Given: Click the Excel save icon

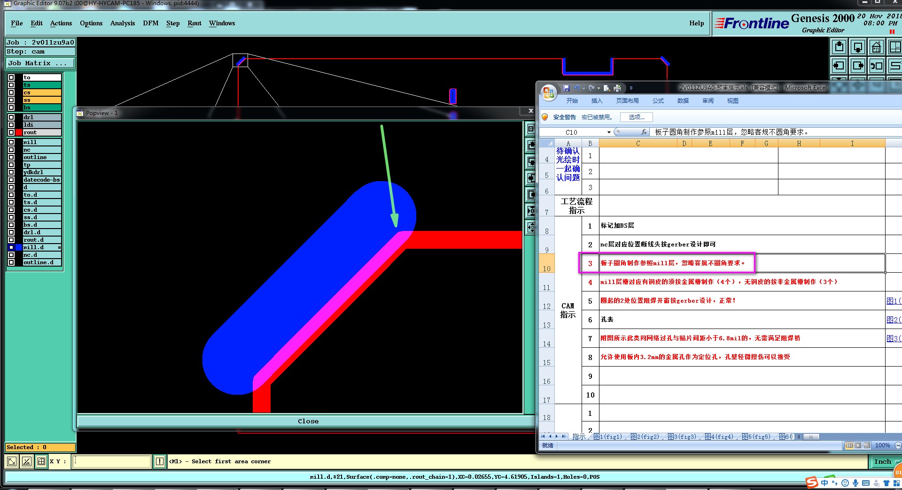Looking at the screenshot, I should click(x=567, y=88).
